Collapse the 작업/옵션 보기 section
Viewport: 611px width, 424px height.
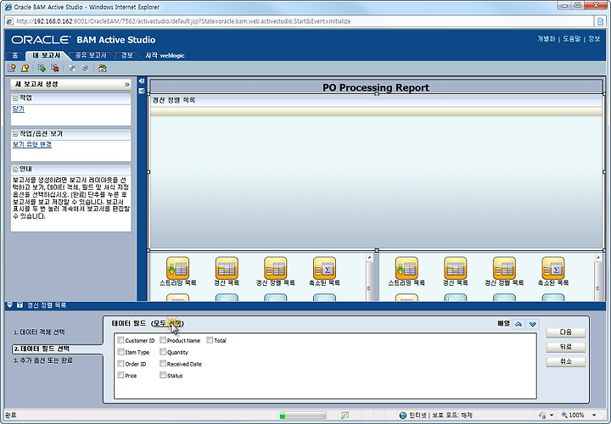(15, 134)
